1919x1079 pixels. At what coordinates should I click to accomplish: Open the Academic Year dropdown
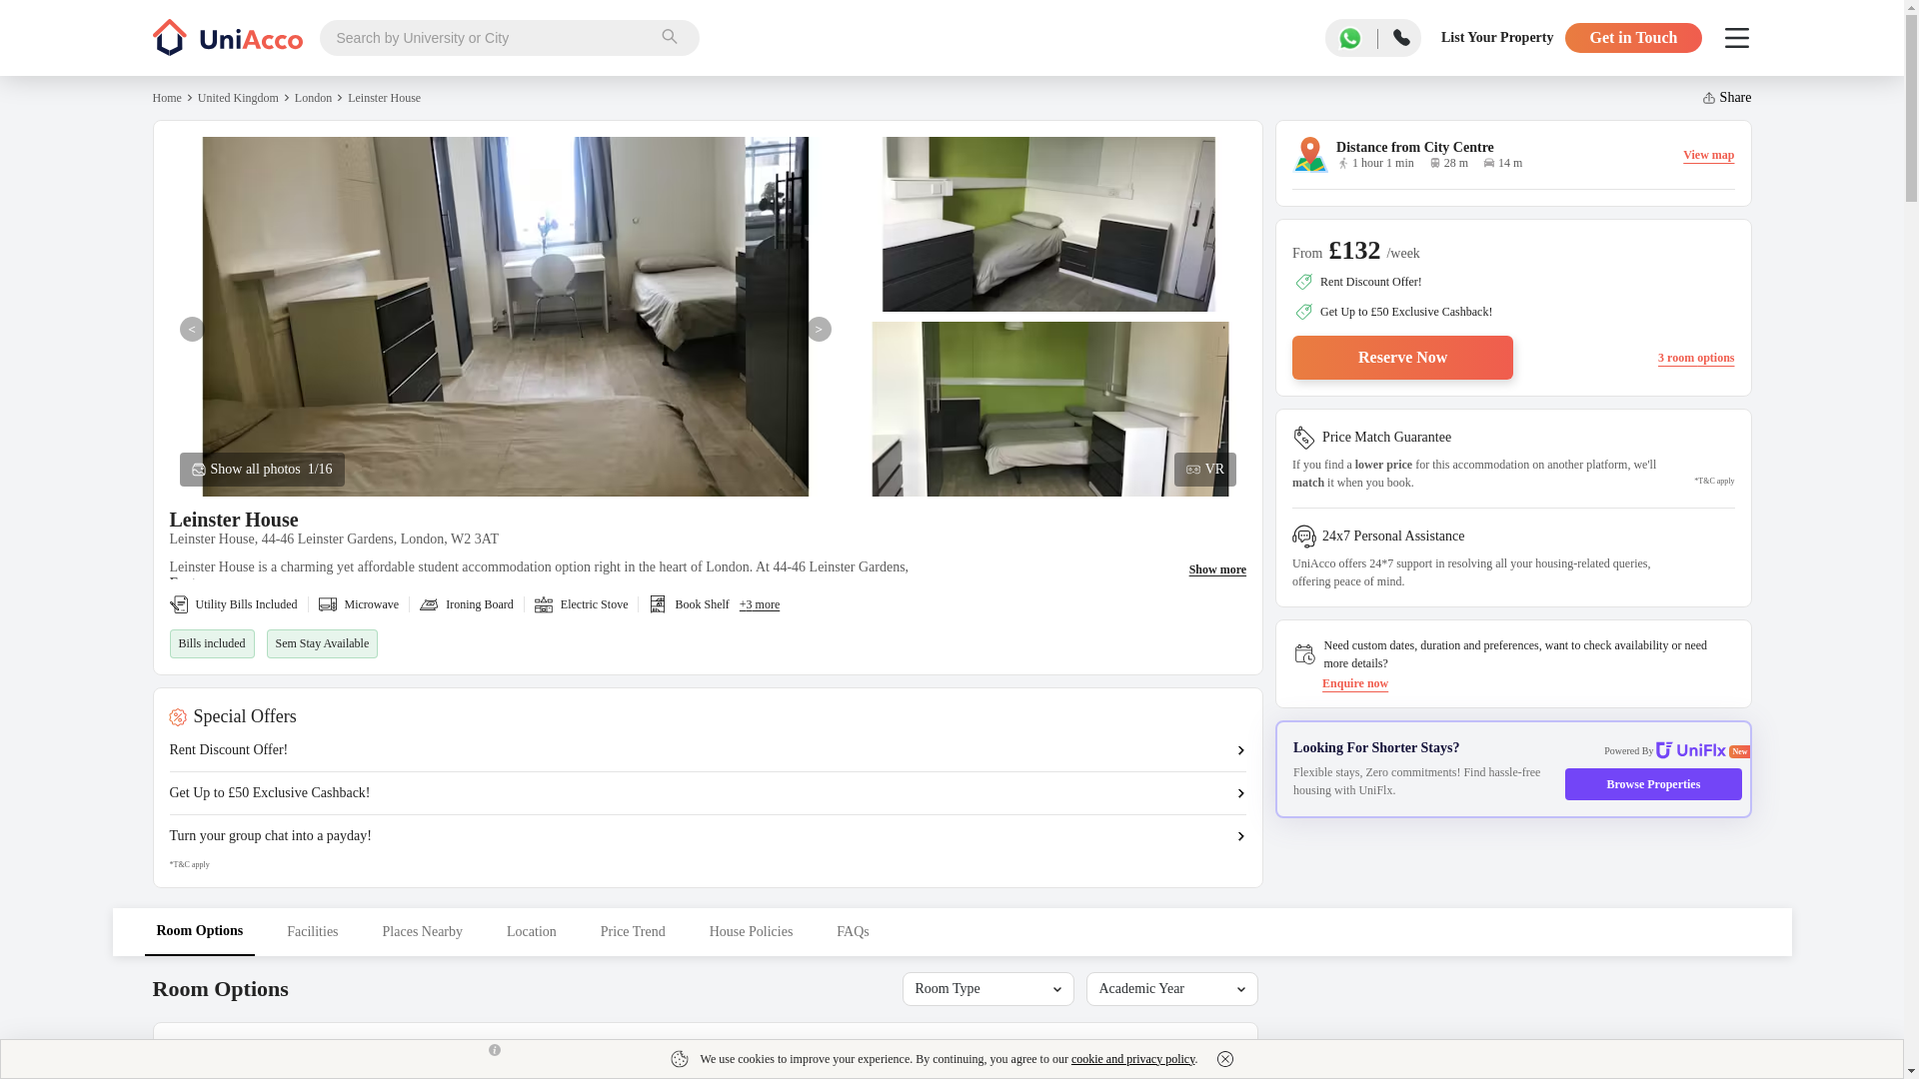pos(1171,989)
